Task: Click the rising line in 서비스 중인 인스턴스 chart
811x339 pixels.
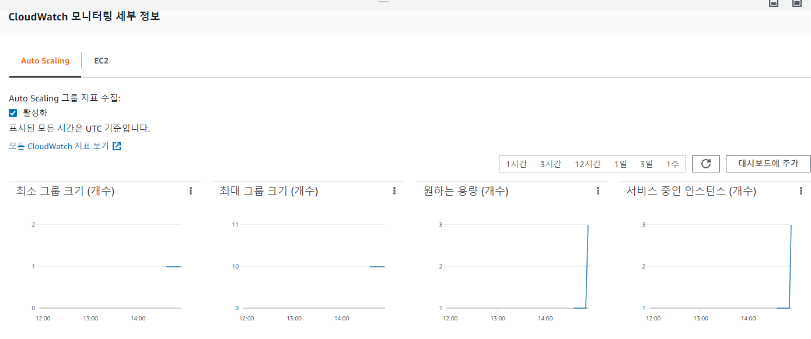Action: pos(790,266)
